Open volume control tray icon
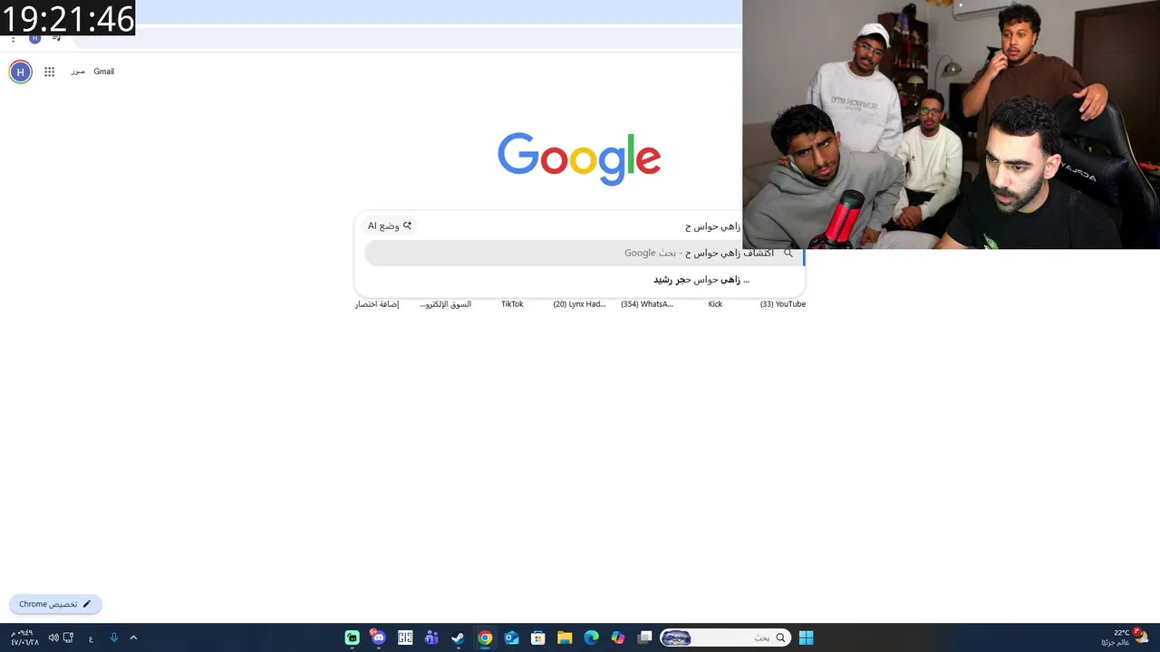 [x=53, y=638]
